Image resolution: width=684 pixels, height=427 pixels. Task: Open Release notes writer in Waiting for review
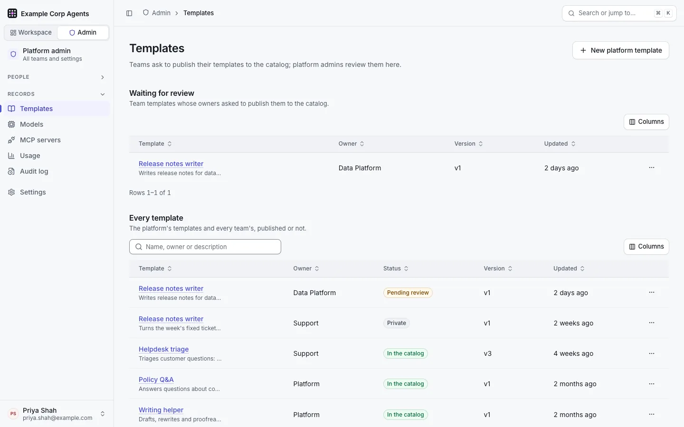tap(171, 164)
